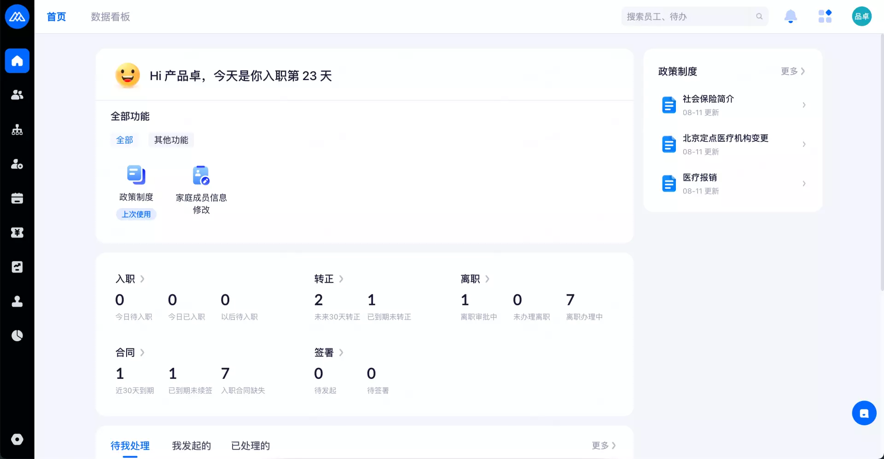
Task: Expand the 社会保险简介 row chevron
Action: tap(804, 105)
